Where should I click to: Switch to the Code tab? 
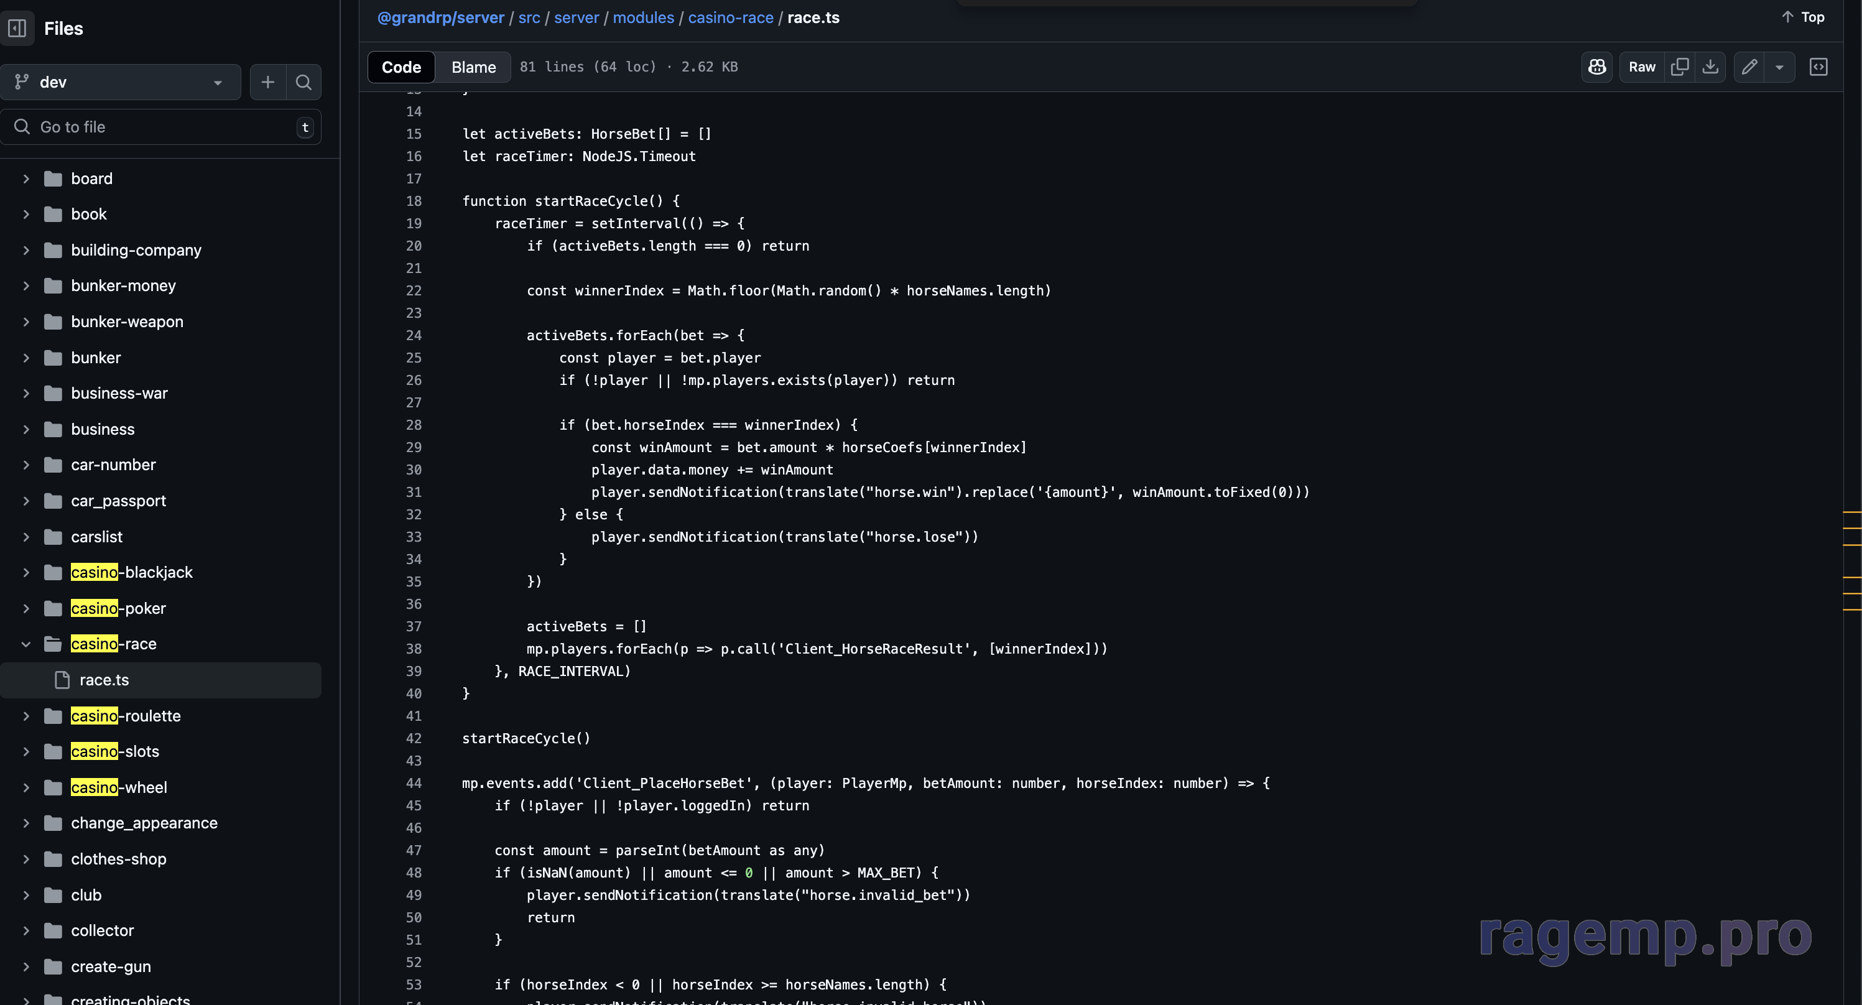[401, 67]
